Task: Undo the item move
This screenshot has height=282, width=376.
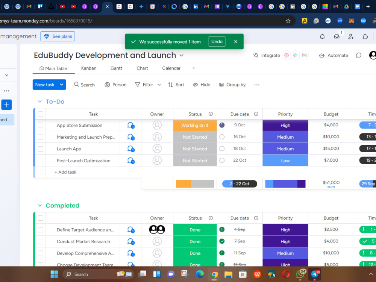Action: (x=217, y=42)
